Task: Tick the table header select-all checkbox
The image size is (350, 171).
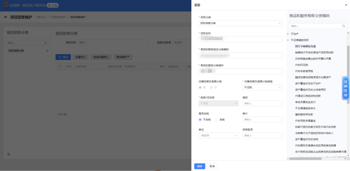Action: 60,67
